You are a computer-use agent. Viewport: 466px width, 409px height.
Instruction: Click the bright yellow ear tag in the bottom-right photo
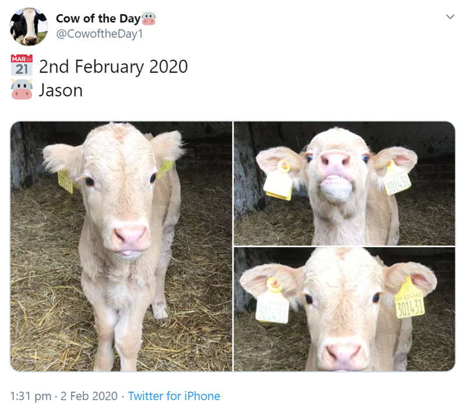click(410, 302)
